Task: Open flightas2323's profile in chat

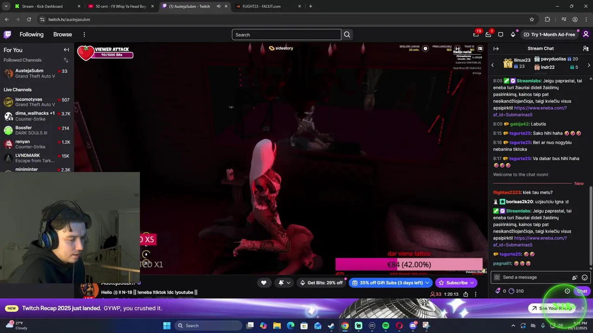Action: pos(507,192)
